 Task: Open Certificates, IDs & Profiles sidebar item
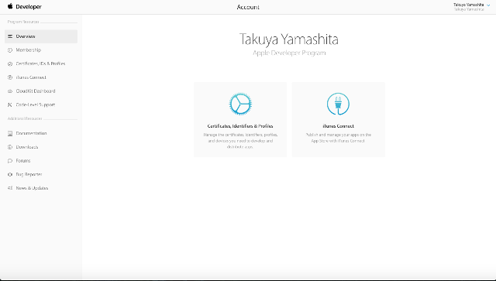40,63
